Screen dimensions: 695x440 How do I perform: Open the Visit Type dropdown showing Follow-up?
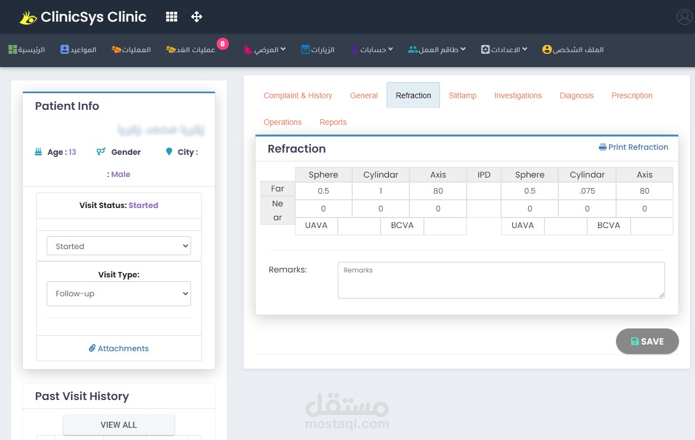119,294
